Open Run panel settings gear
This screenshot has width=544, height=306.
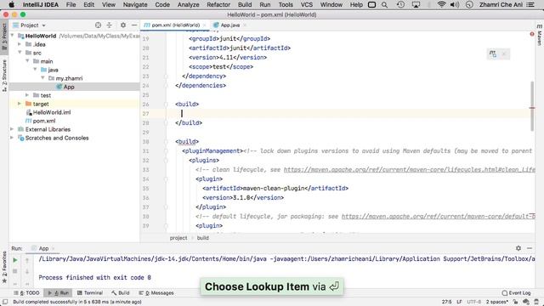tap(518, 248)
